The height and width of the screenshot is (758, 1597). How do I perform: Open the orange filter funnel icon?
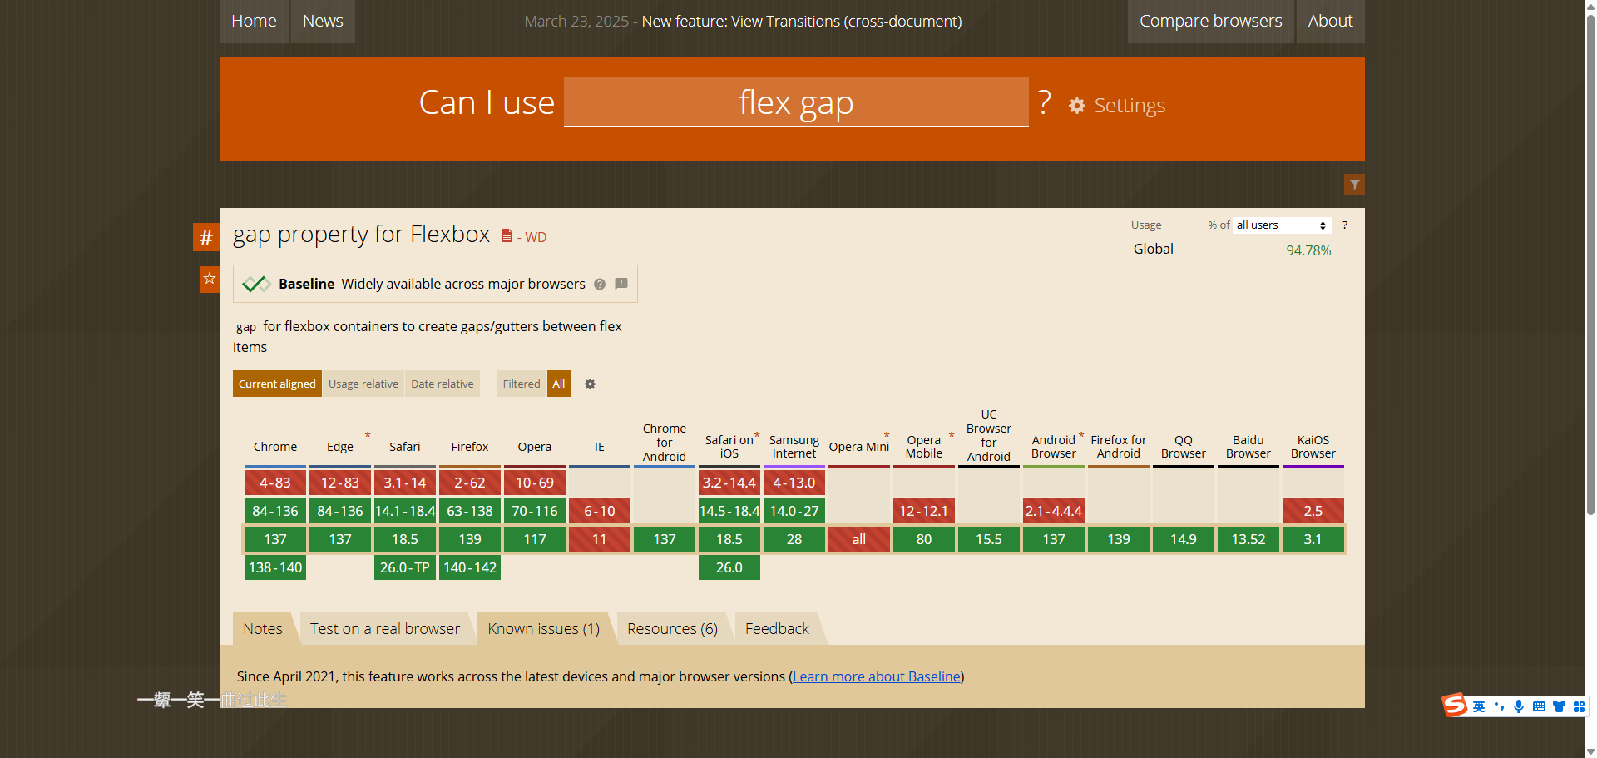(1354, 185)
